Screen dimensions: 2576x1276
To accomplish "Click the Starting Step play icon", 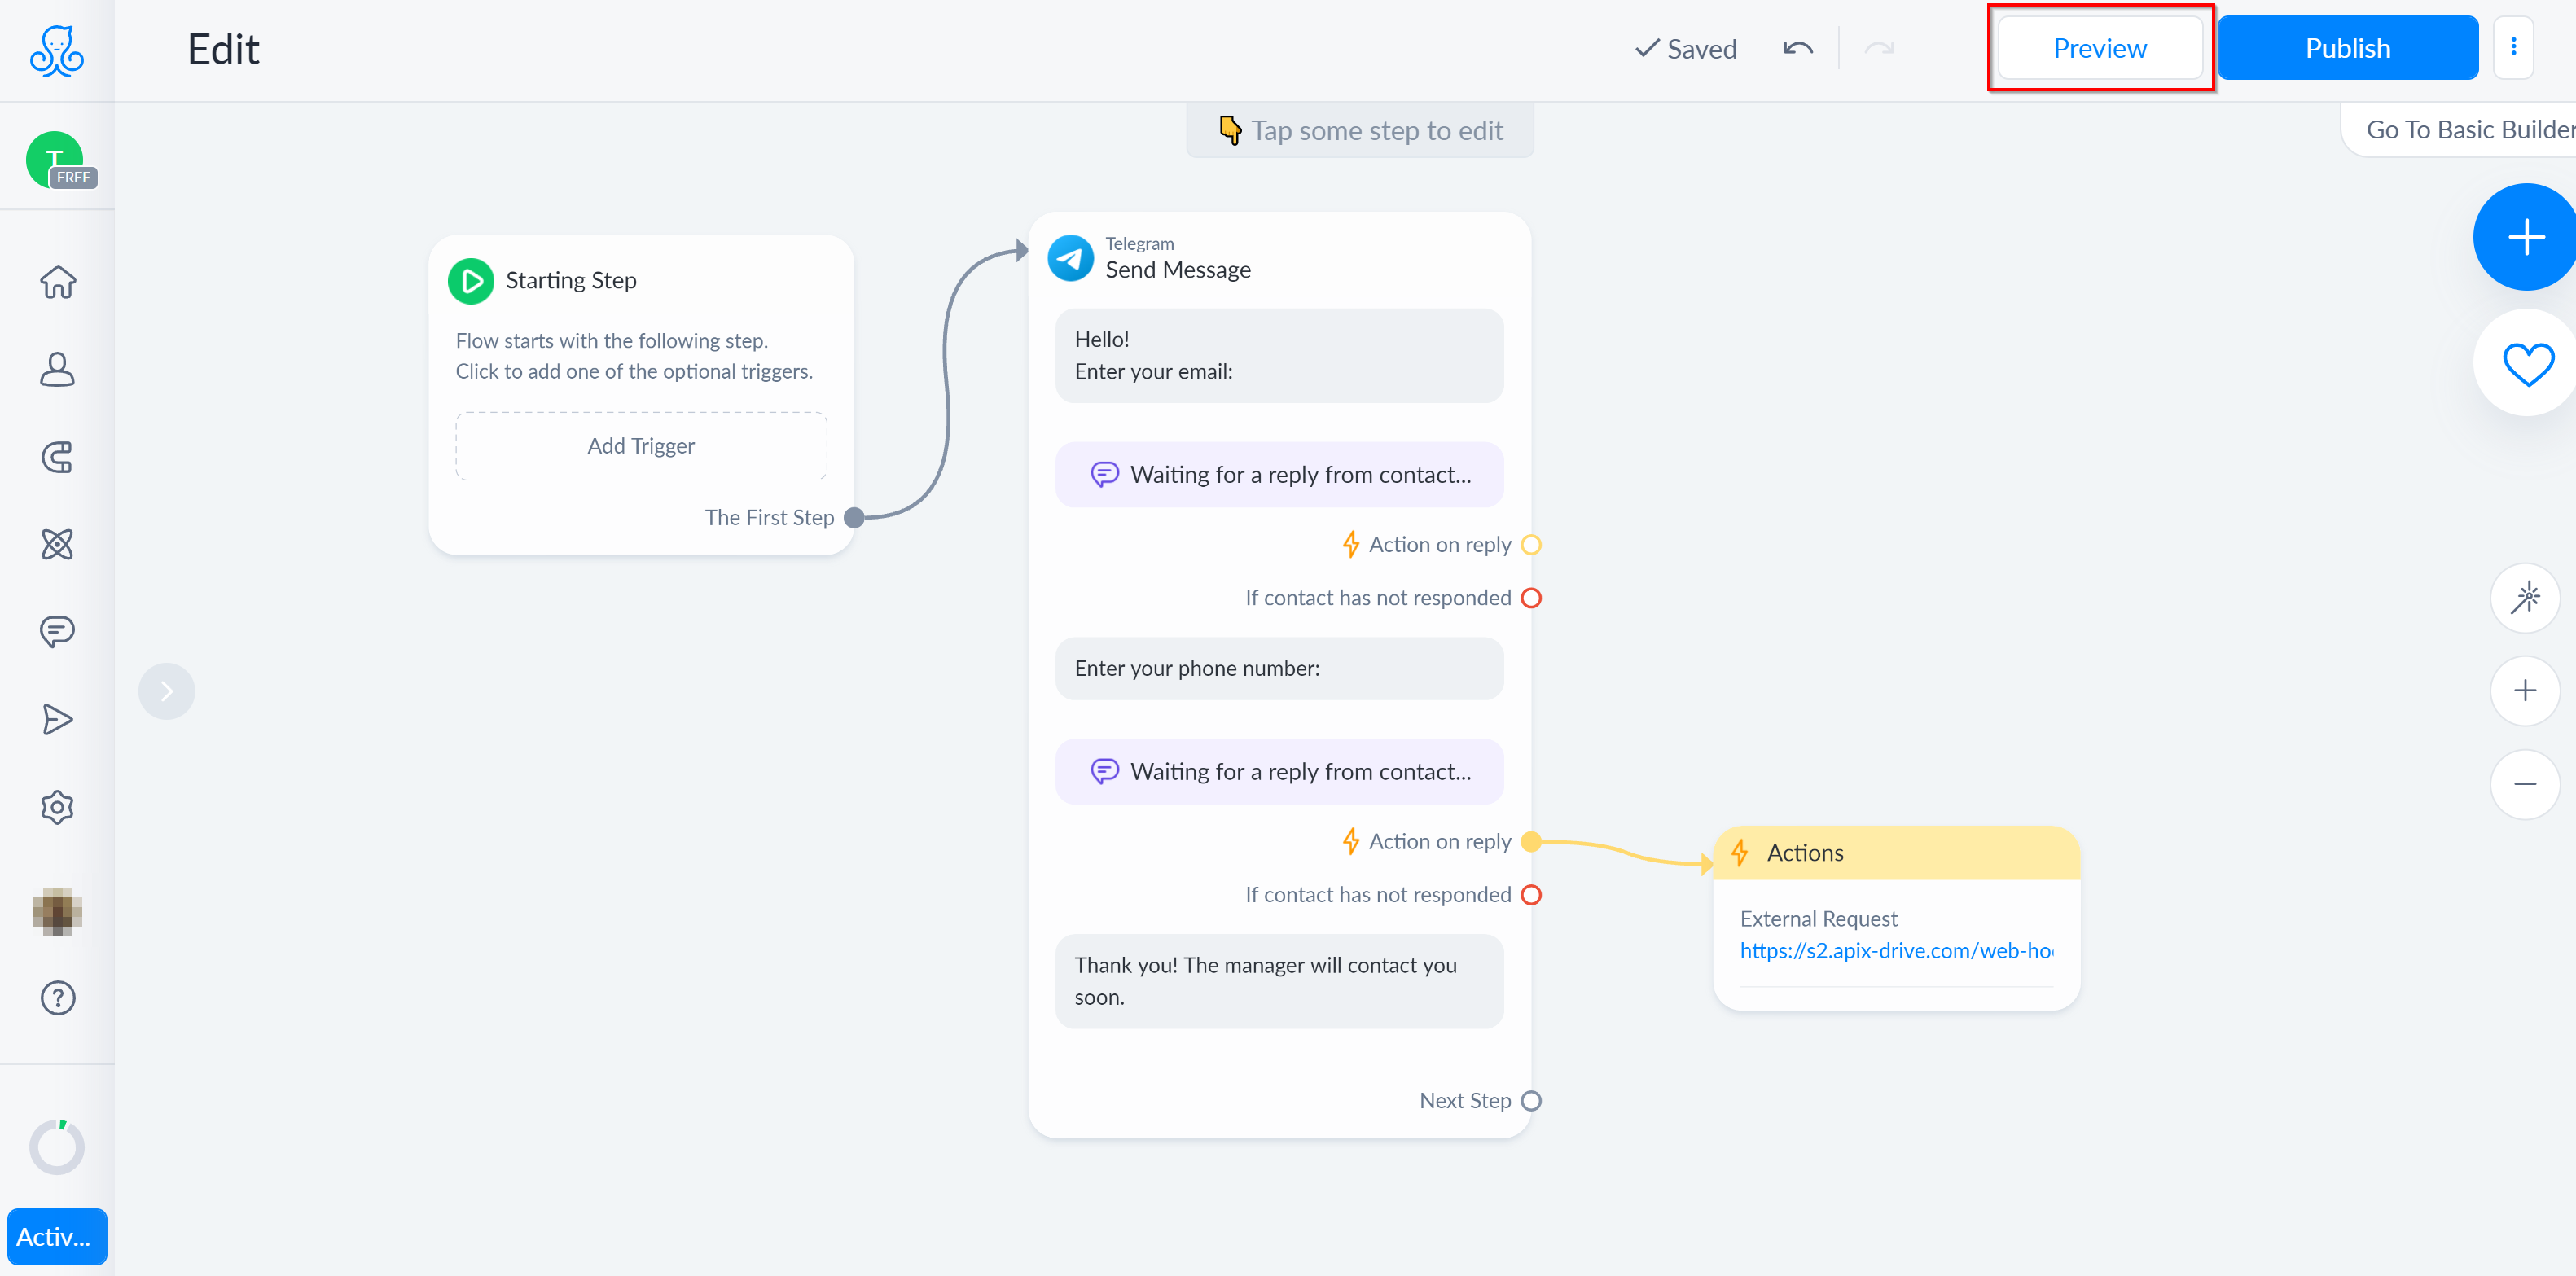I will coord(475,279).
